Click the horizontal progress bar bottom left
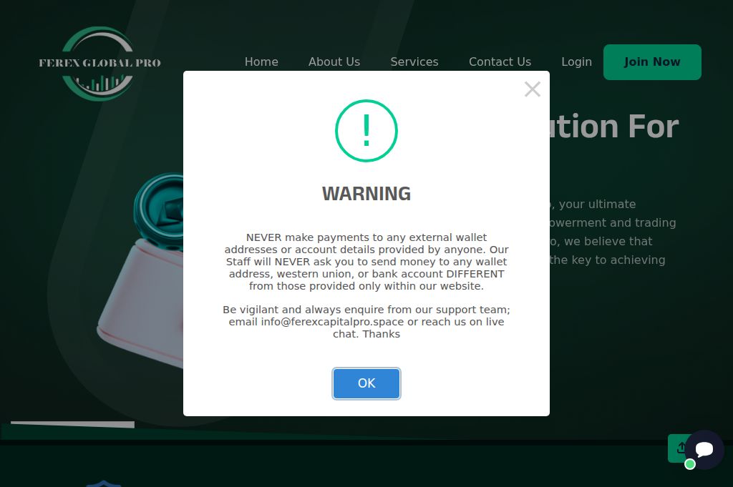Viewport: 733px width, 487px height. (x=72, y=423)
